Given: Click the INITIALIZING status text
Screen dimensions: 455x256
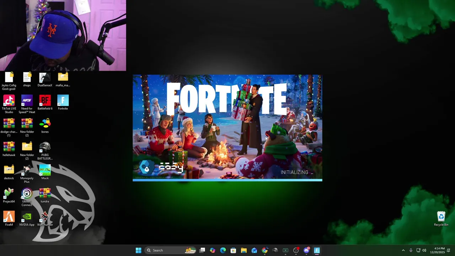Looking at the screenshot, I should [x=297, y=172].
